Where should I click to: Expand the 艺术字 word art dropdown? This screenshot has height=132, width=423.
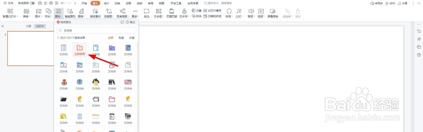click(184, 16)
